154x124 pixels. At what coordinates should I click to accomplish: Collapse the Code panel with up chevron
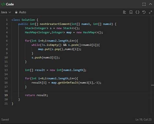[150, 4]
